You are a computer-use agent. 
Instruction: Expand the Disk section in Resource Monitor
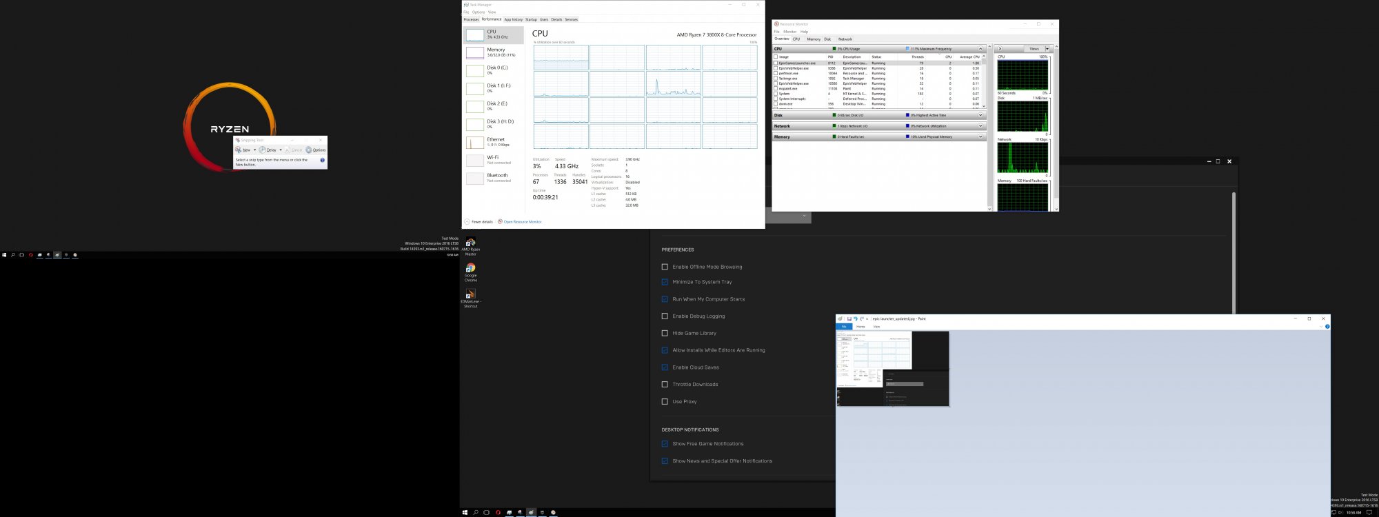[x=980, y=115]
